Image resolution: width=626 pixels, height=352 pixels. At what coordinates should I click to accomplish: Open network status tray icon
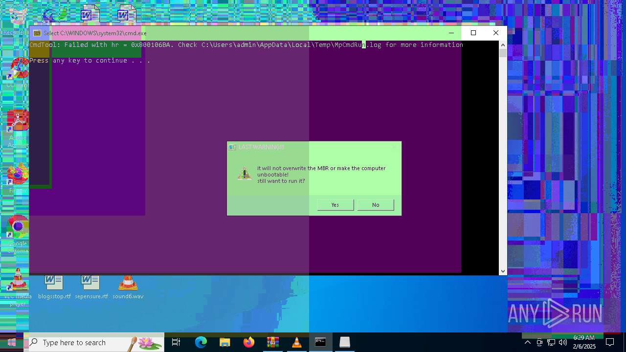[551, 342]
